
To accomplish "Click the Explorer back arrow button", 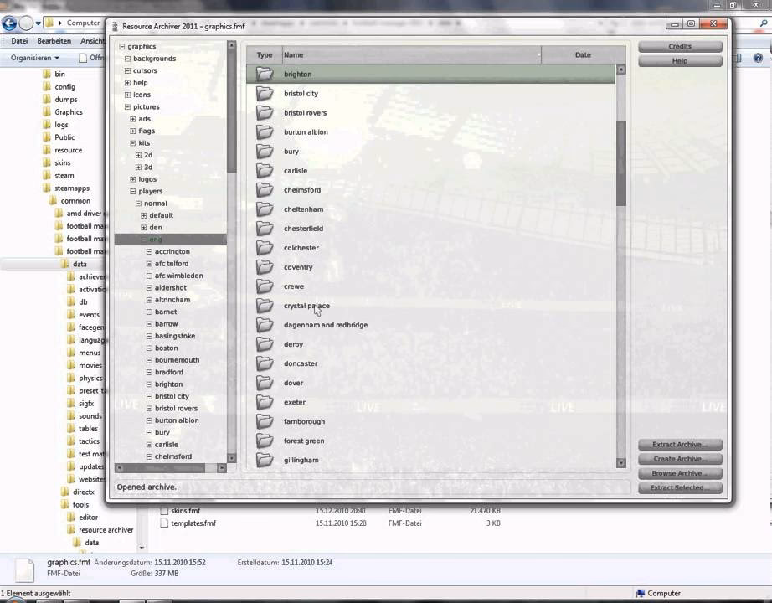I will [9, 23].
